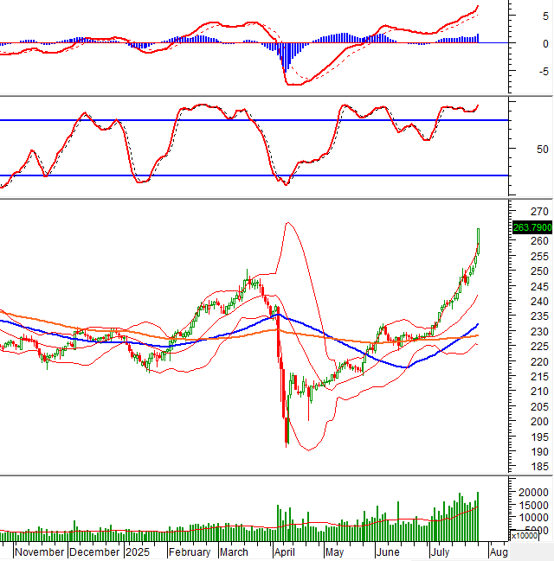Click the 210 price axis value
554x561 pixels.
(x=539, y=392)
